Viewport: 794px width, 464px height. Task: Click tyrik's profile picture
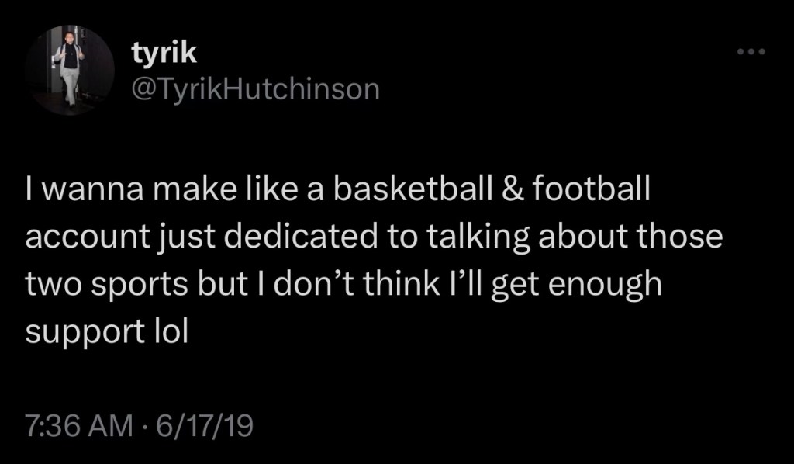70,70
